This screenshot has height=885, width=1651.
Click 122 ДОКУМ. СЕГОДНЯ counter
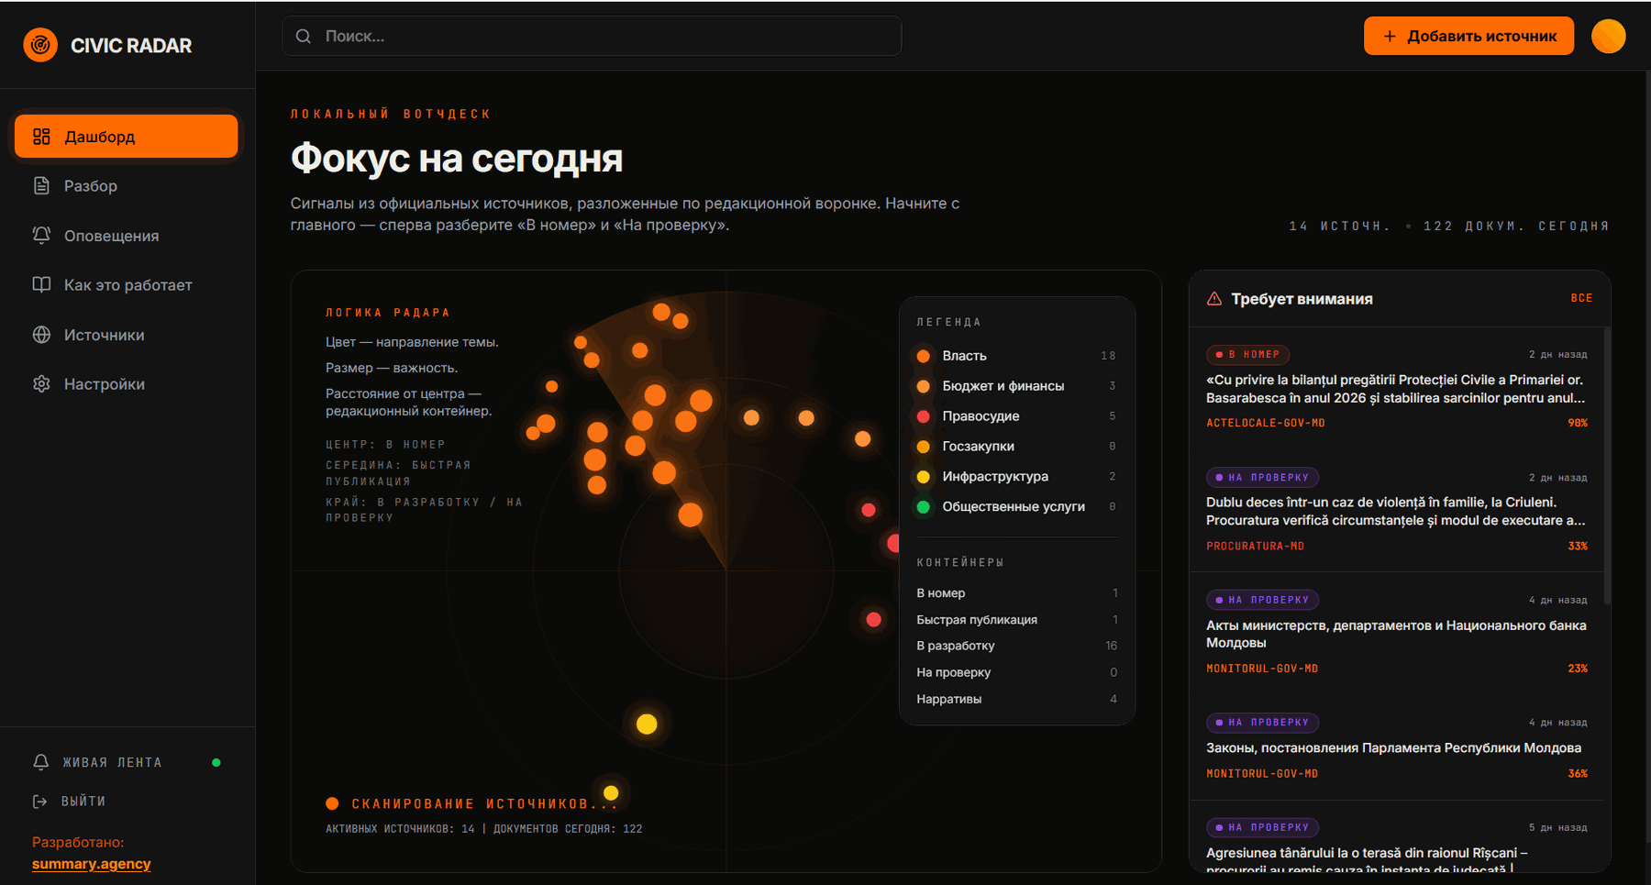(1516, 226)
